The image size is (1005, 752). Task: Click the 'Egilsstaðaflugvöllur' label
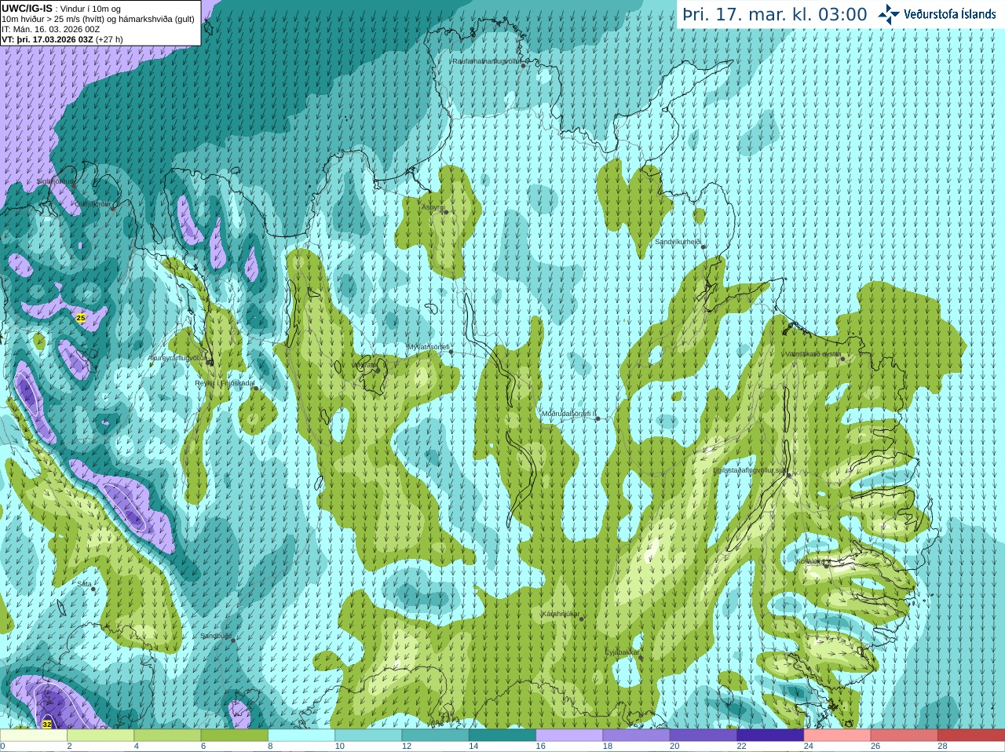click(x=750, y=470)
